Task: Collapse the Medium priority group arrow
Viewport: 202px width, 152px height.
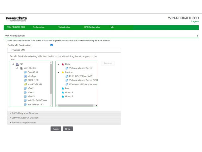Action: [59, 72]
